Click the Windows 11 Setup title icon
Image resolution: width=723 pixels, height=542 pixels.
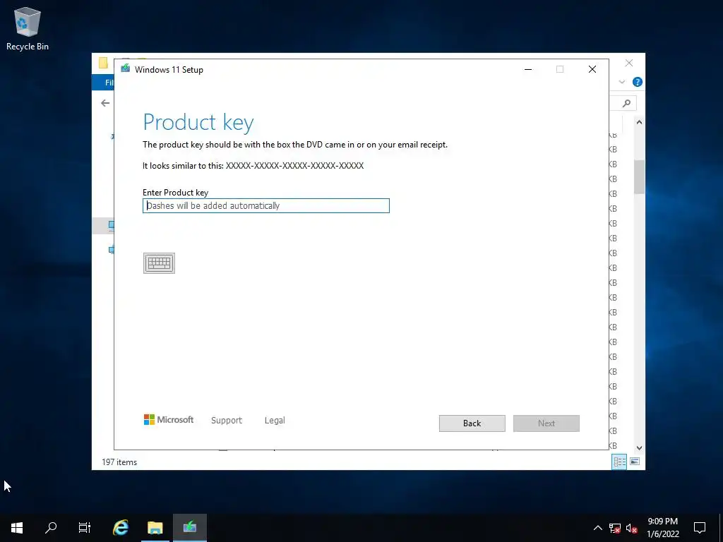point(126,68)
